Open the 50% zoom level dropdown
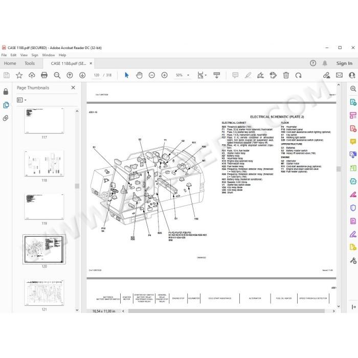This screenshot has width=358, height=358. (183, 75)
